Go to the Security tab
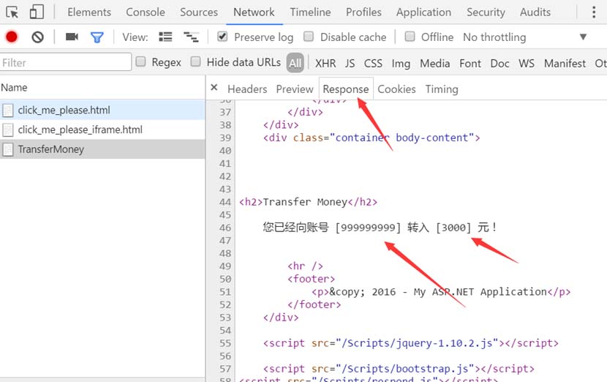 pyautogui.click(x=486, y=12)
